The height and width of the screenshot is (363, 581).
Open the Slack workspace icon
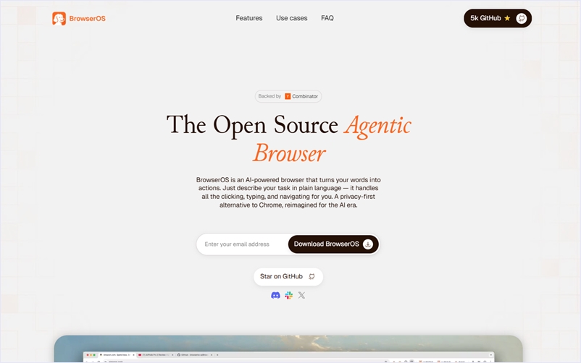[288, 295]
